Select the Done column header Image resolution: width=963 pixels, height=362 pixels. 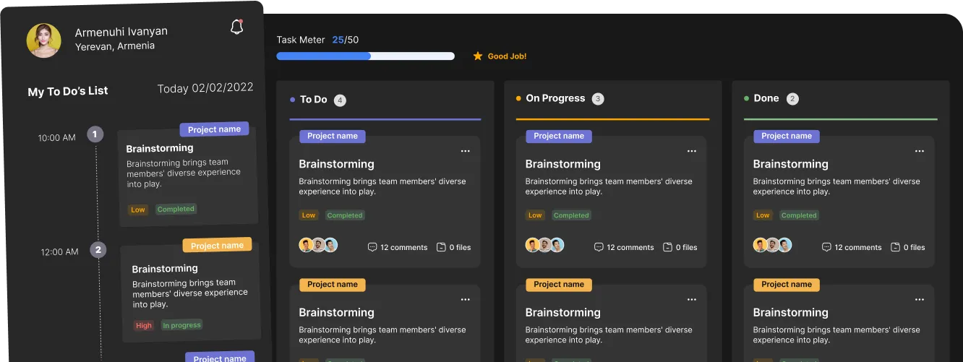766,98
